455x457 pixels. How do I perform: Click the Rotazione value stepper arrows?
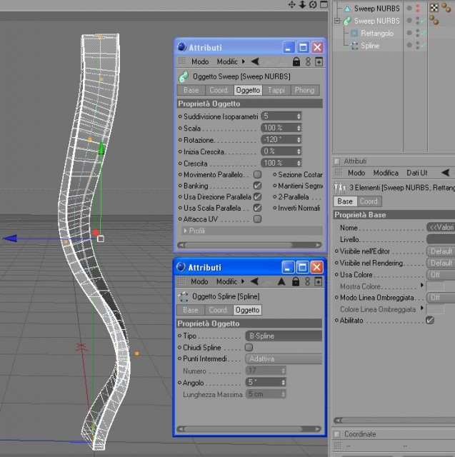299,140
